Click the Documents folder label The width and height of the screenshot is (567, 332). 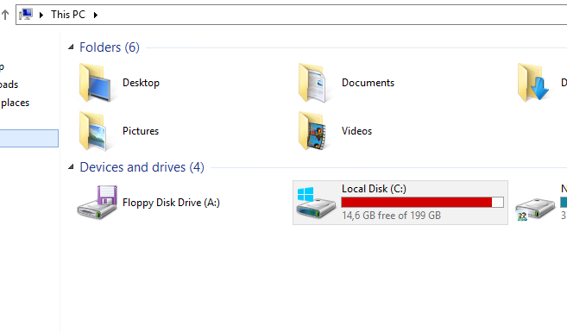(369, 83)
